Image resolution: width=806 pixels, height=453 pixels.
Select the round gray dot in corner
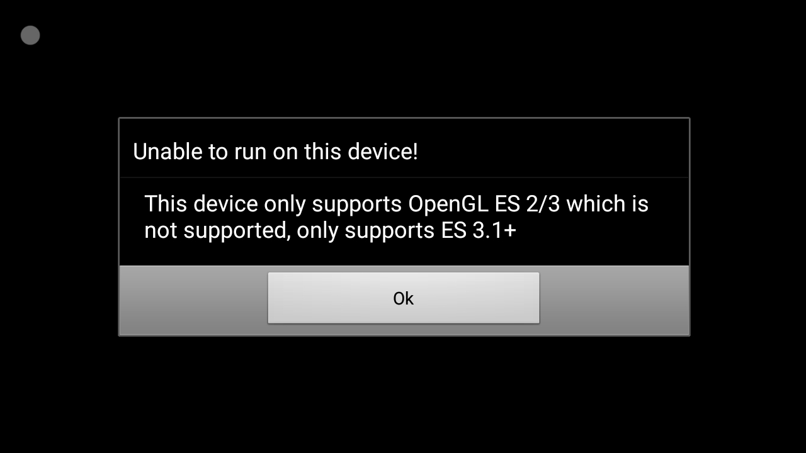click(x=30, y=35)
